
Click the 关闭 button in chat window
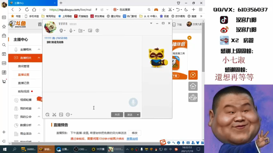[x=117, y=115]
